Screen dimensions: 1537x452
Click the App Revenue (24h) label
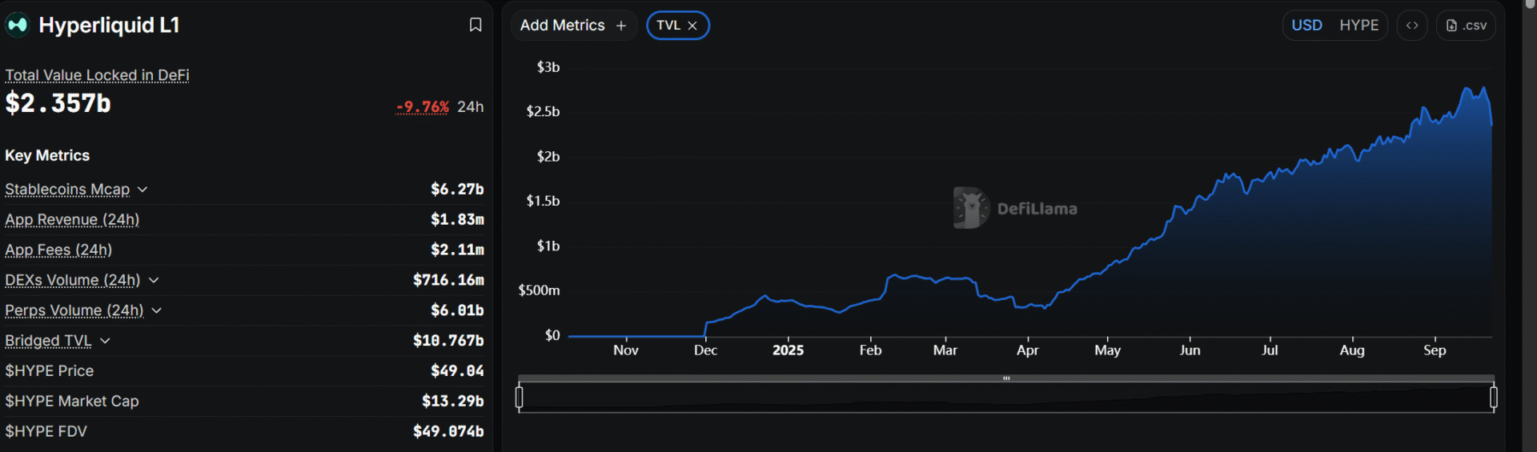72,220
